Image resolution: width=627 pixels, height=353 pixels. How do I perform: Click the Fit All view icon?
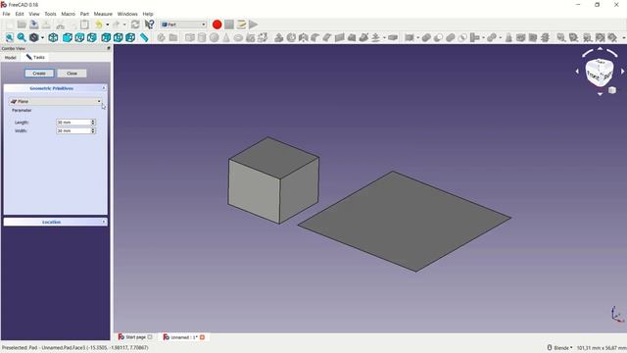click(x=9, y=37)
